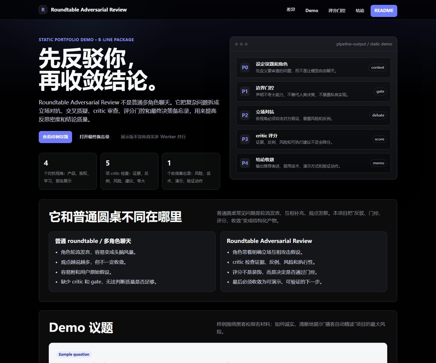Click the P3 step badge
The height and width of the screenshot is (363, 436).
coord(245,139)
